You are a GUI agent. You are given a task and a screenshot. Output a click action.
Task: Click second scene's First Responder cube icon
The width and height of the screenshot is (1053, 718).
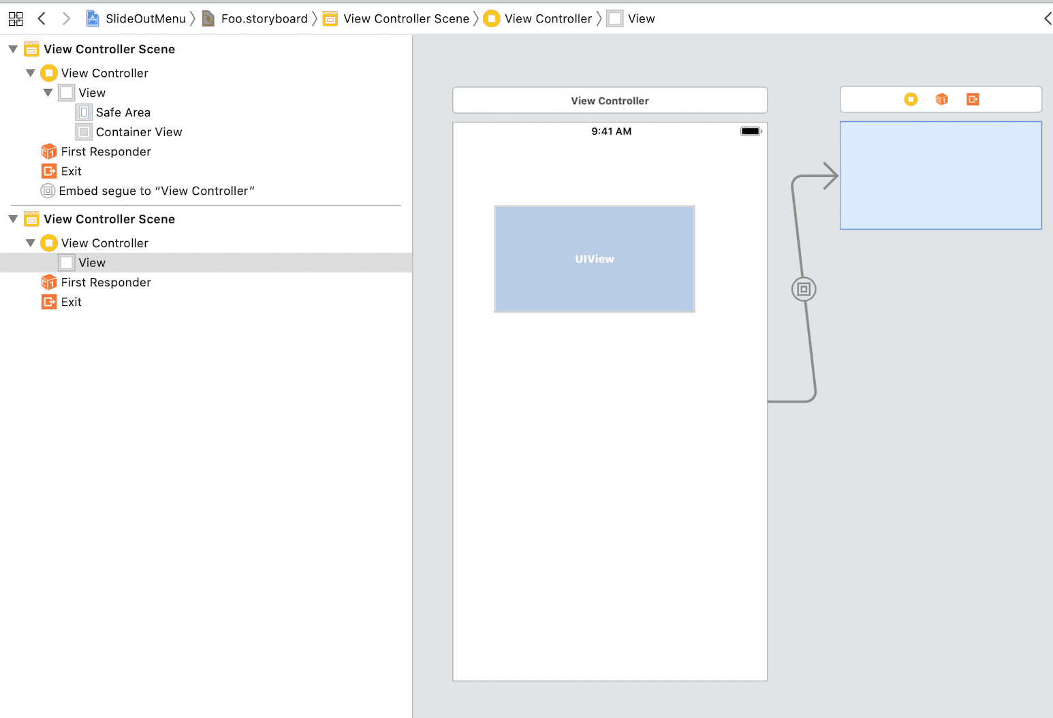click(x=49, y=282)
